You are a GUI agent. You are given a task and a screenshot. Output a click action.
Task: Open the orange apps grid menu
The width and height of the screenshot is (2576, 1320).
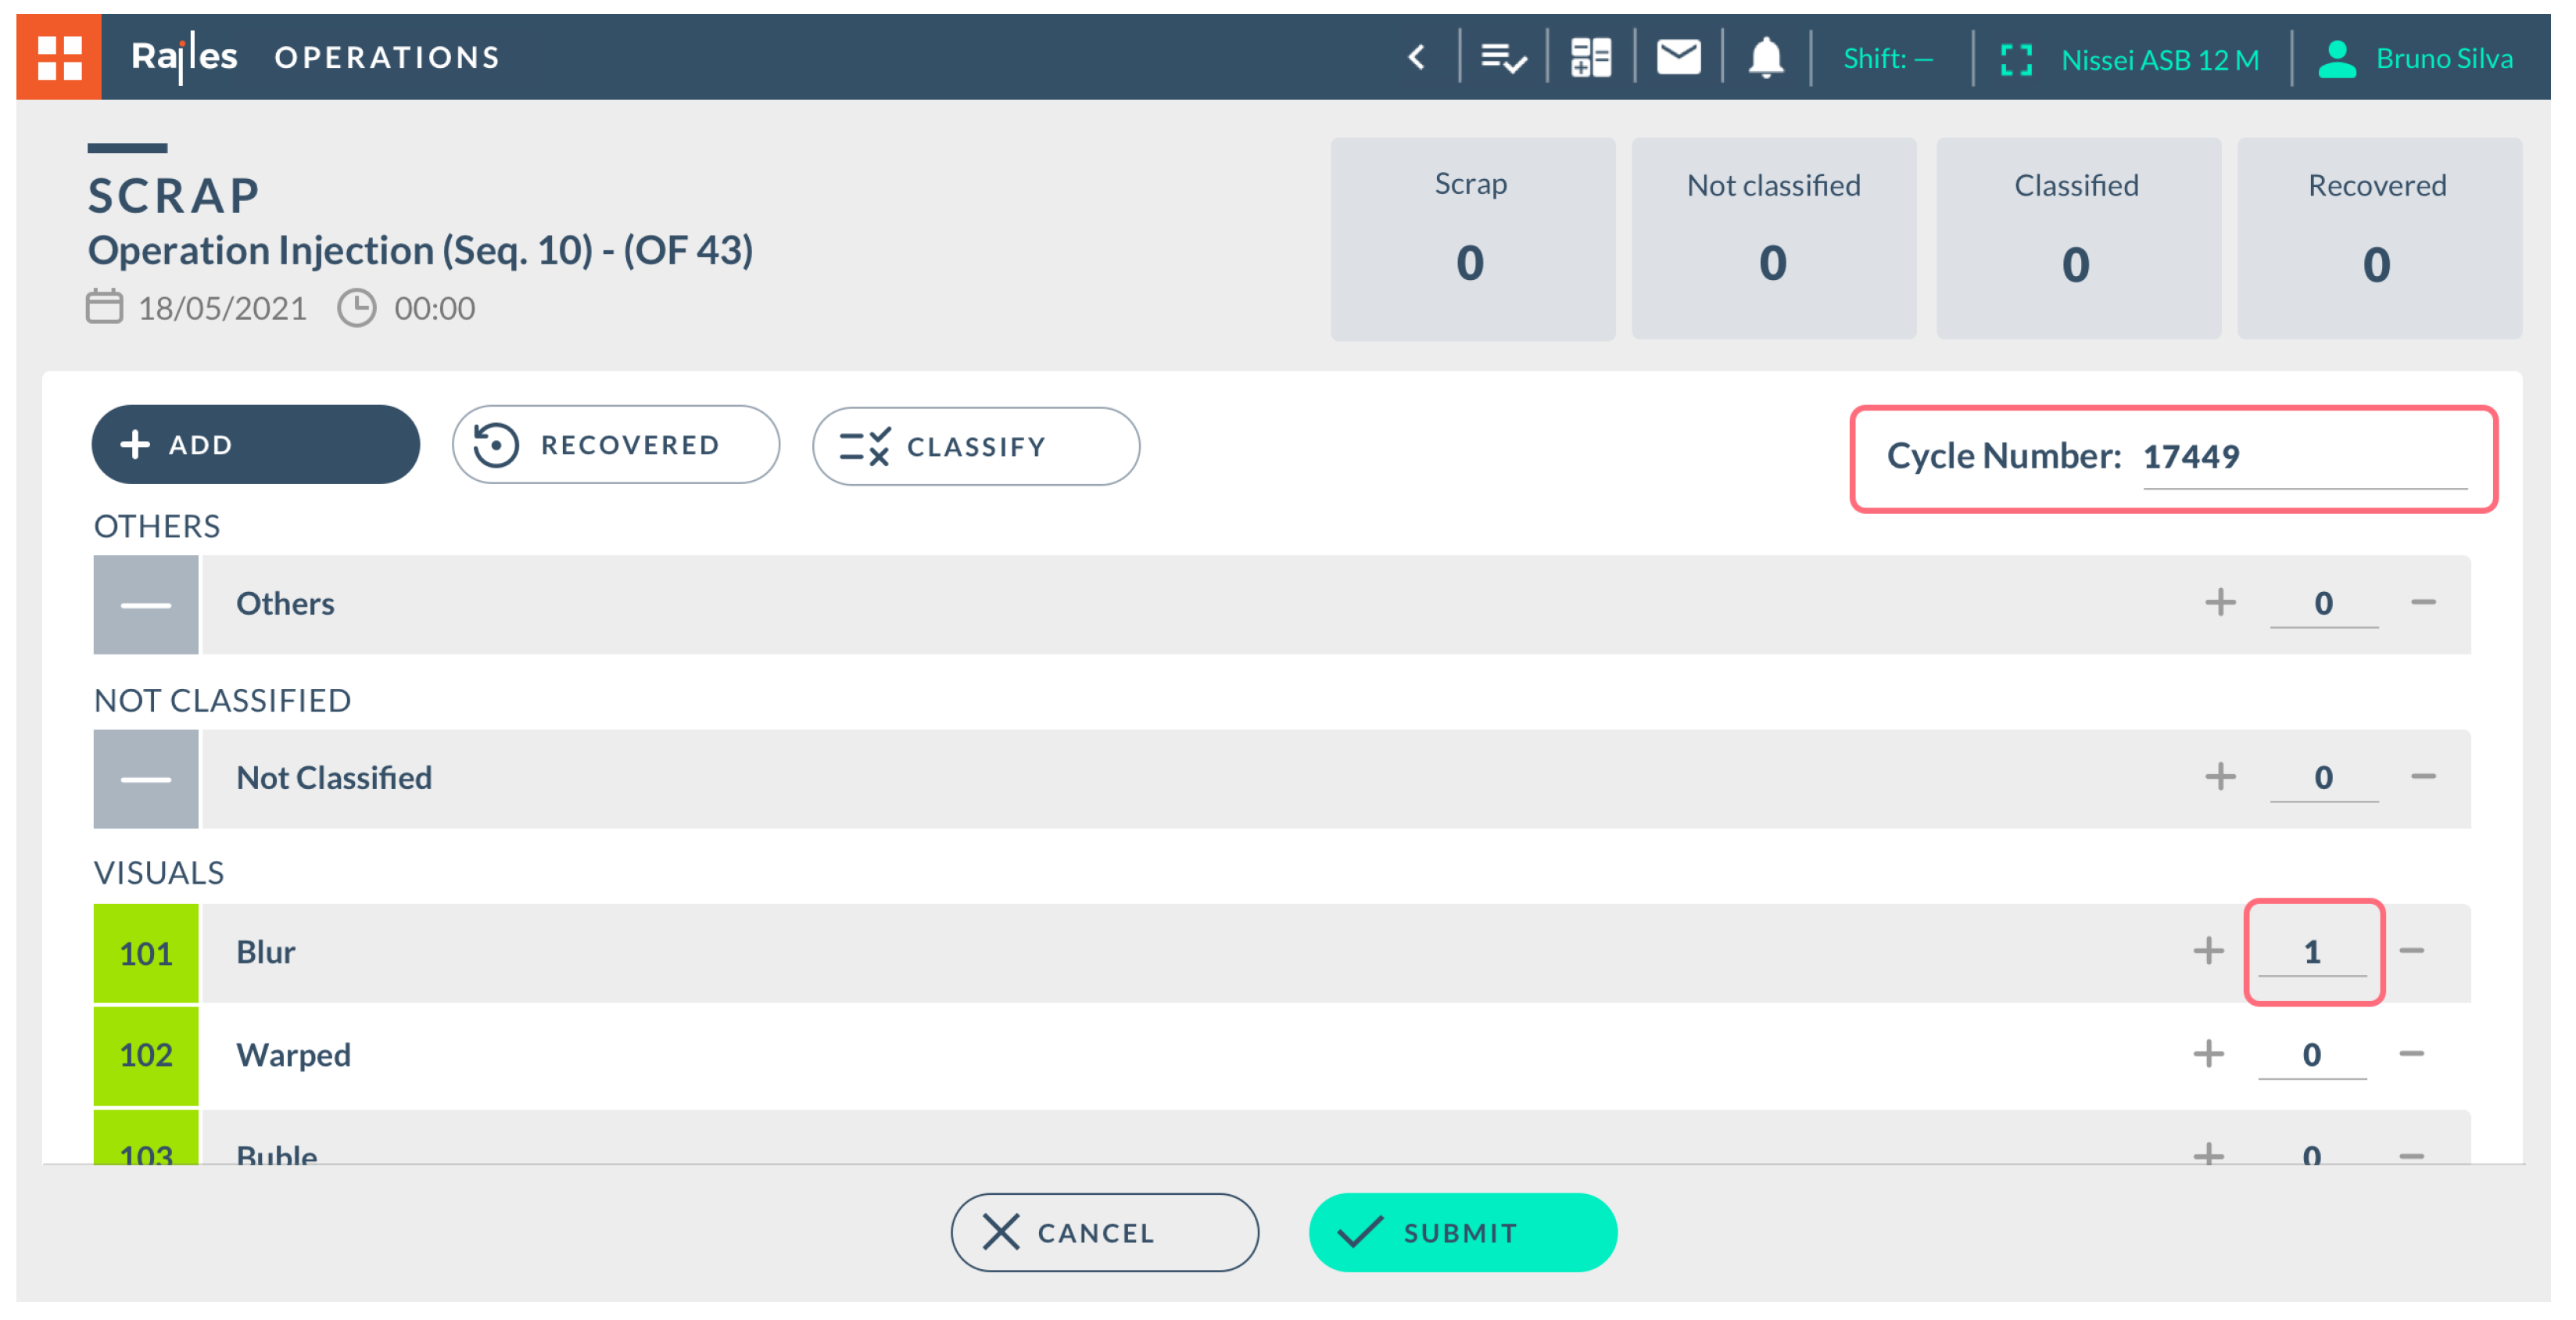[x=58, y=57]
